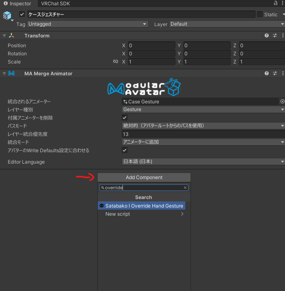Open the Static dropdown arrow
Viewport: 285px width, 291px height.
(x=283, y=14)
